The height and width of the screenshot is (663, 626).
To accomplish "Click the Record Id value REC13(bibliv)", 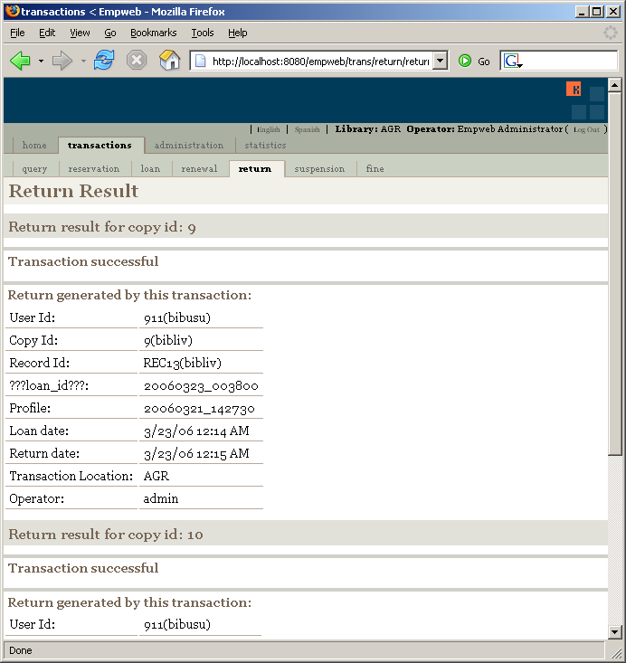I will click(x=183, y=363).
